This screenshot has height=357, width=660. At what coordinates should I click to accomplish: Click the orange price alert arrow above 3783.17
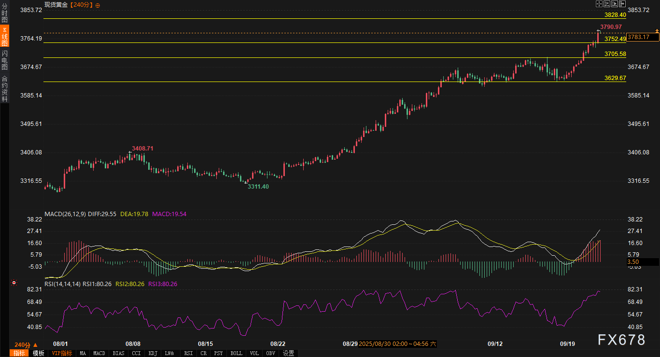(657, 31)
